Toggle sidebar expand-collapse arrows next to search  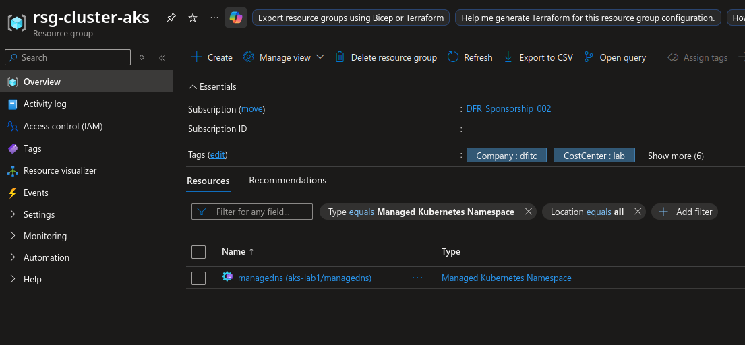click(x=141, y=57)
